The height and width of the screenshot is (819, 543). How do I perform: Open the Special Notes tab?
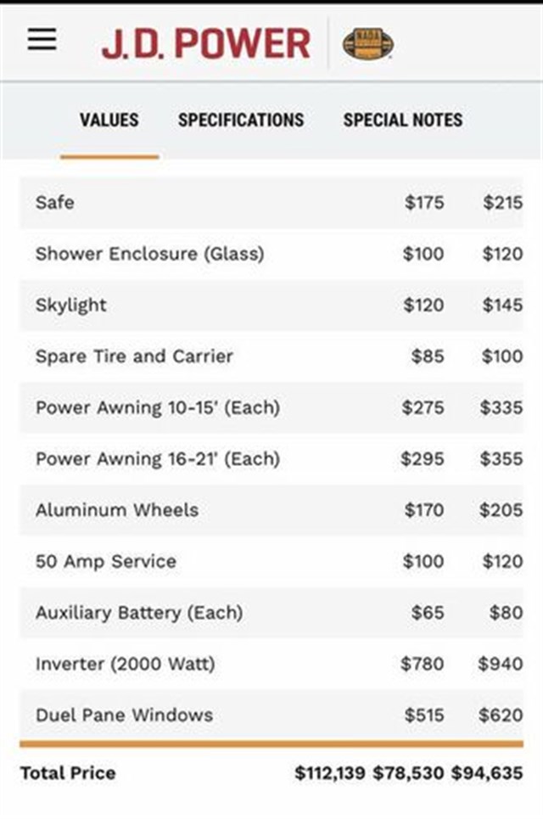(x=403, y=120)
